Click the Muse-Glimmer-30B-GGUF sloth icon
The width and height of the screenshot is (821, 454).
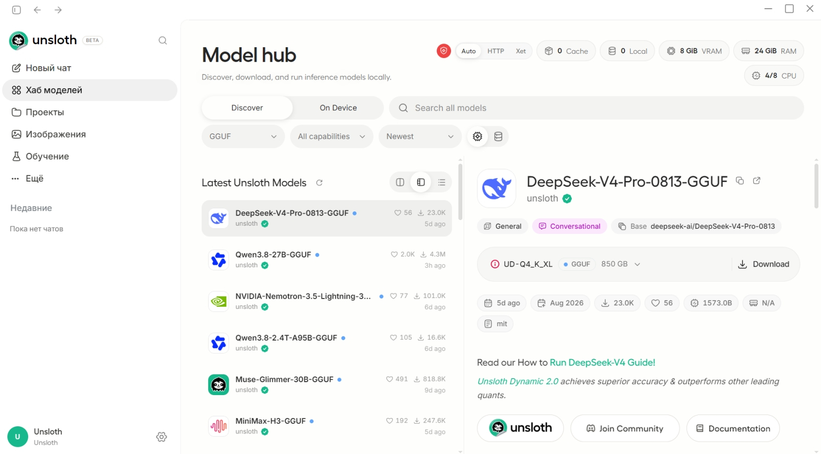[219, 384]
